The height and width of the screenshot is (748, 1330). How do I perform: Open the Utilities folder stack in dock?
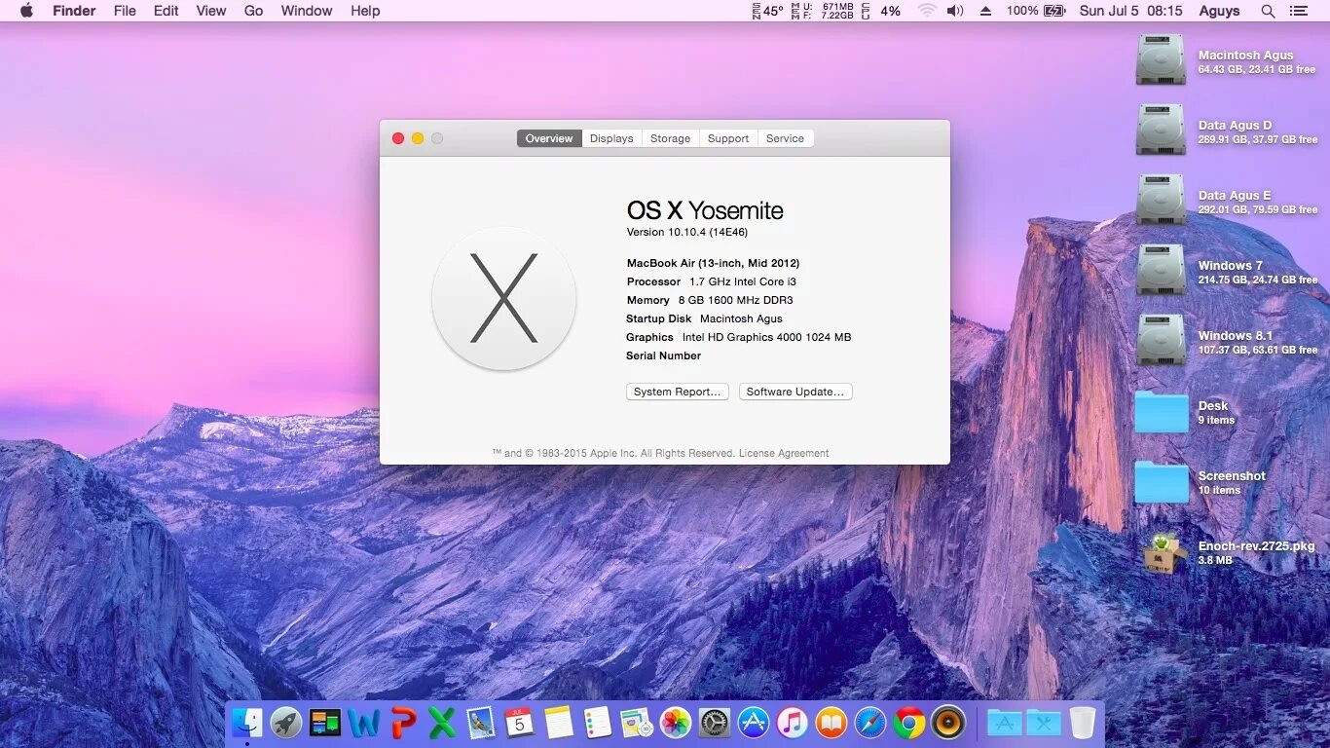(x=1044, y=722)
